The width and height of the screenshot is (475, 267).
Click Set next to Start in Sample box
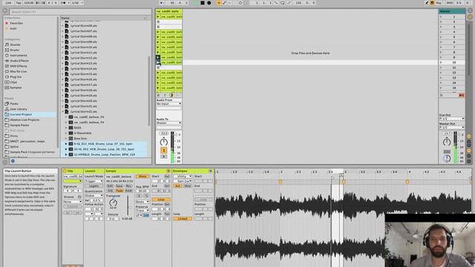click(x=167, y=177)
